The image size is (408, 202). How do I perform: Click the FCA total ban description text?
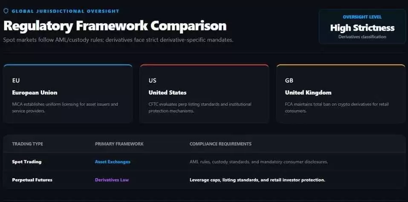coord(337,107)
